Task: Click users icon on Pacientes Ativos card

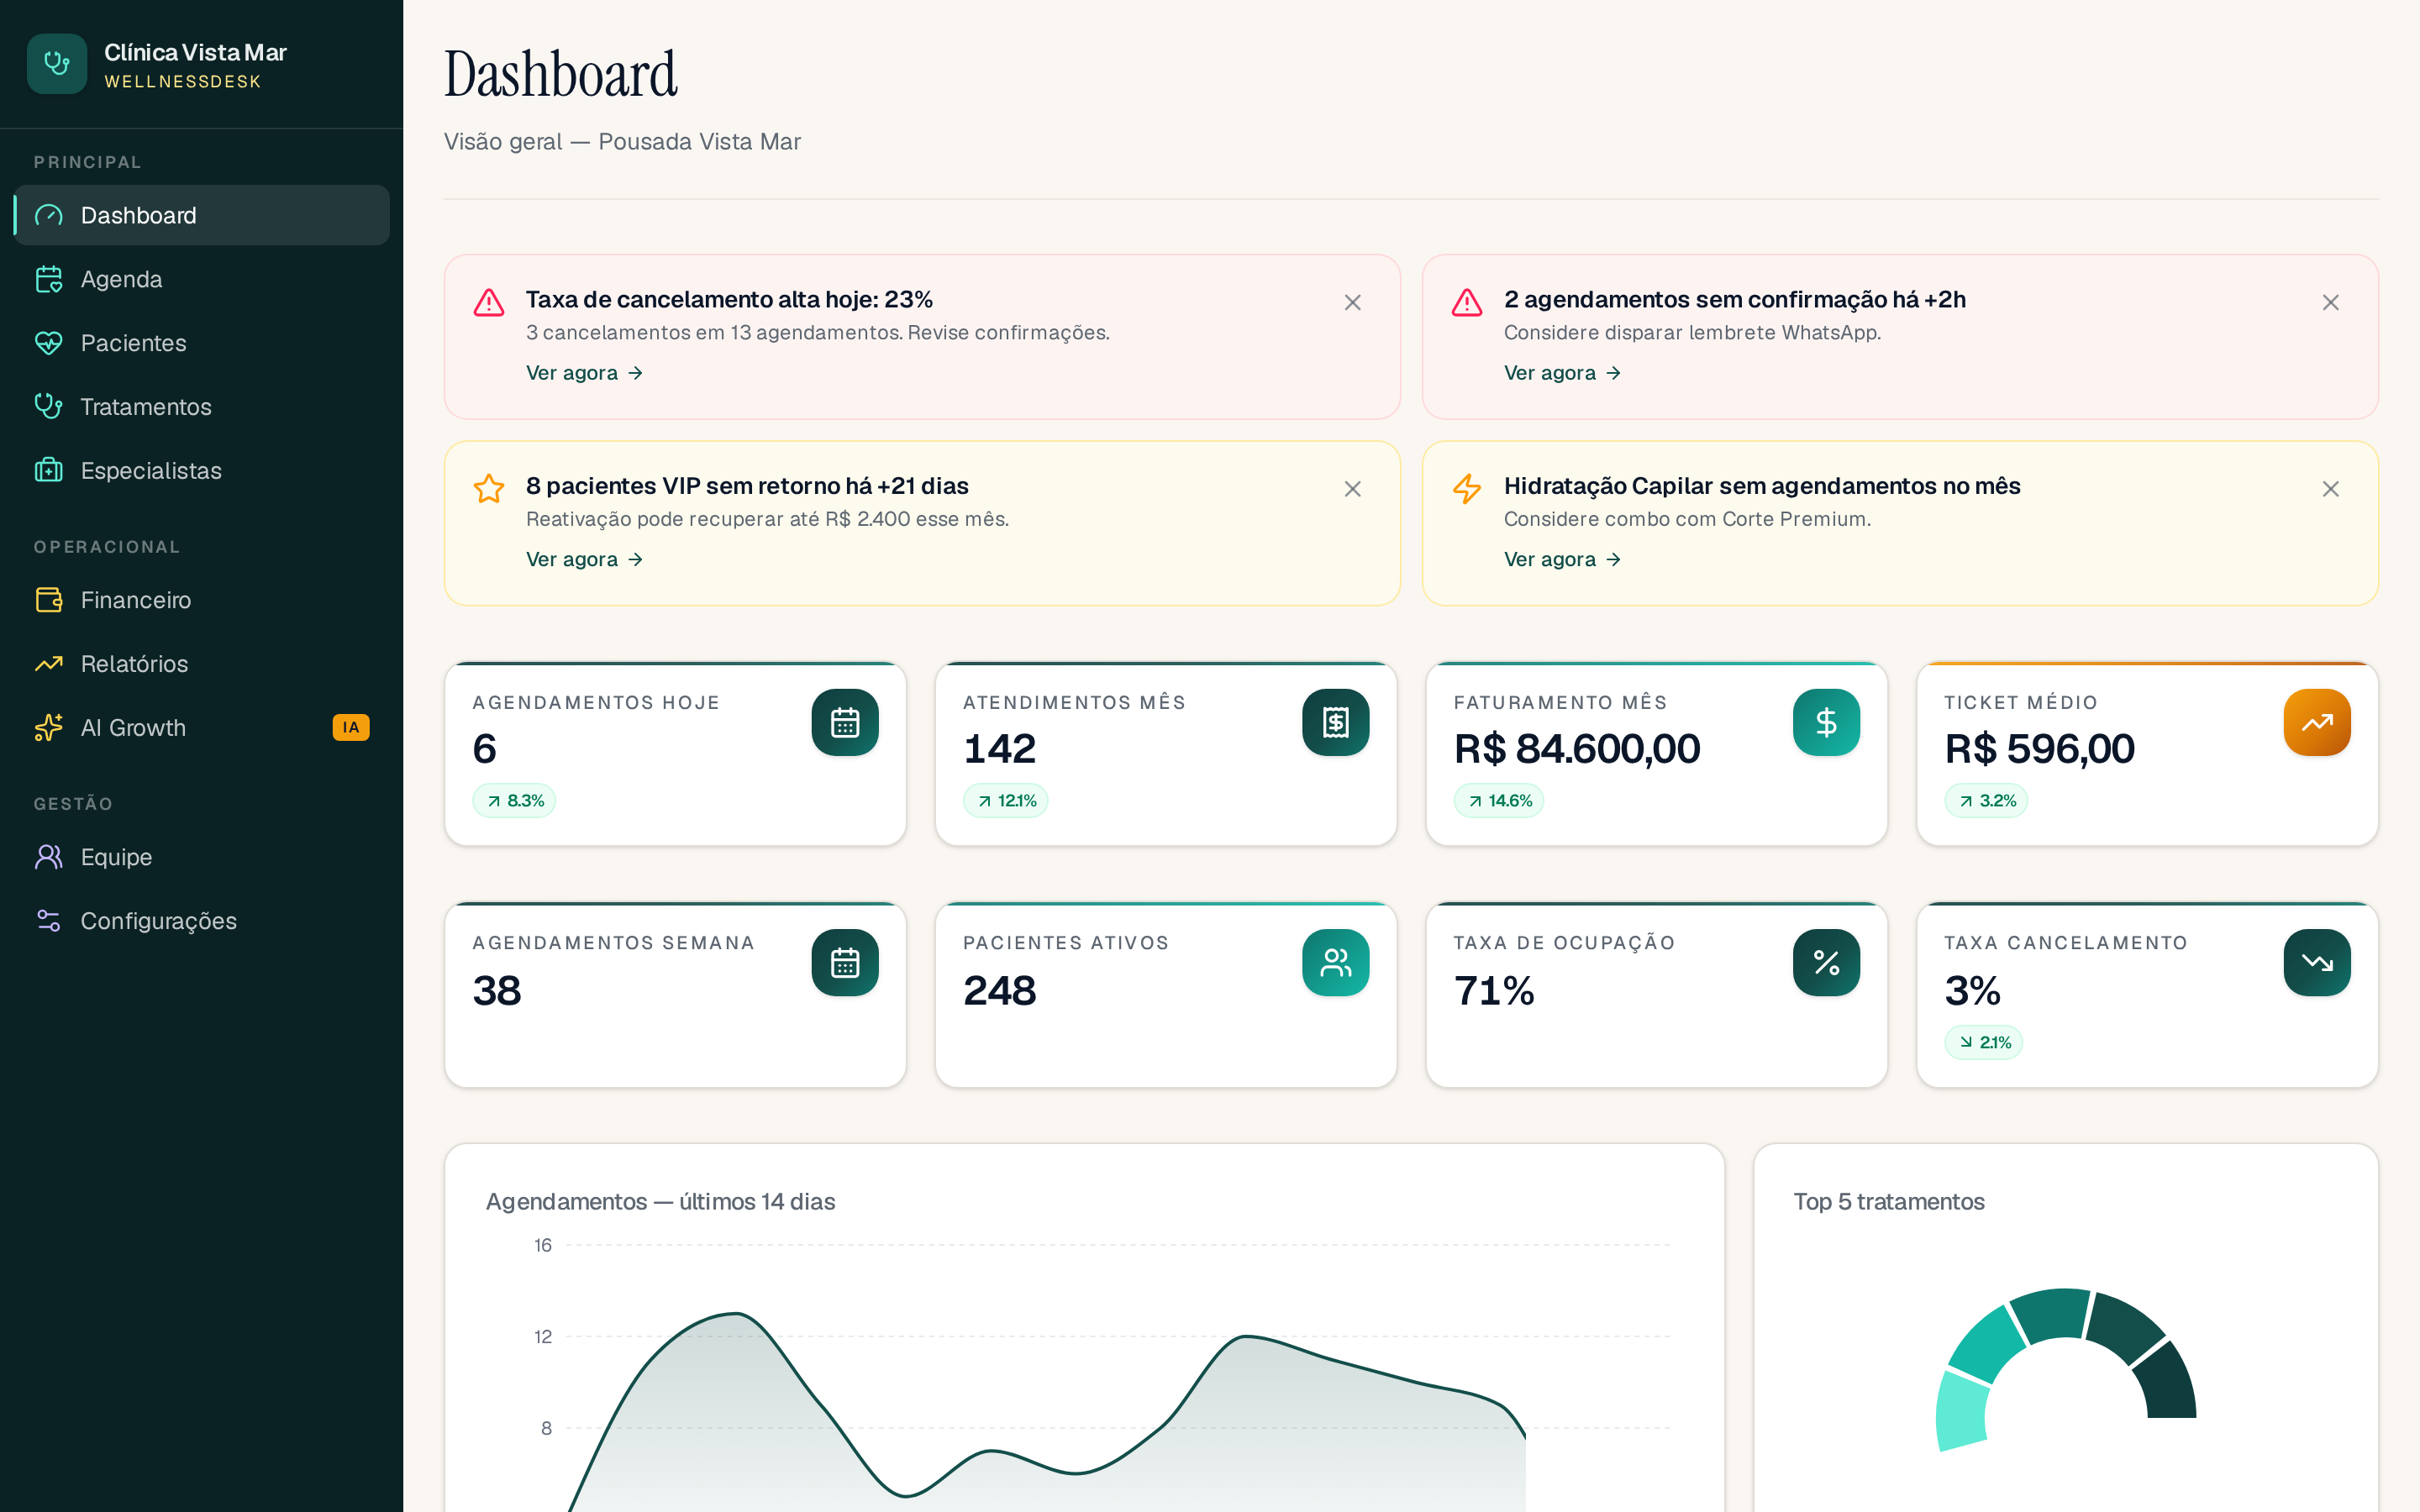Action: 1336,963
